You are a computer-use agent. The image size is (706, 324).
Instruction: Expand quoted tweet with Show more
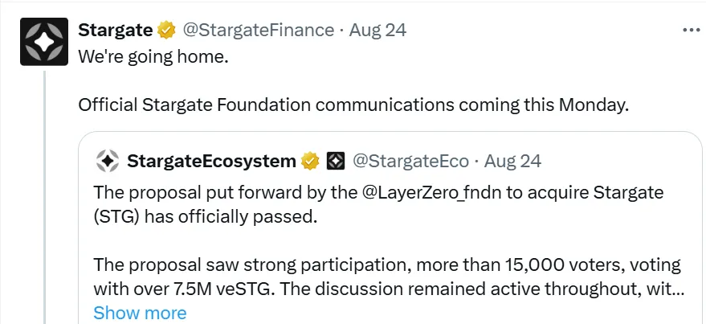(140, 313)
